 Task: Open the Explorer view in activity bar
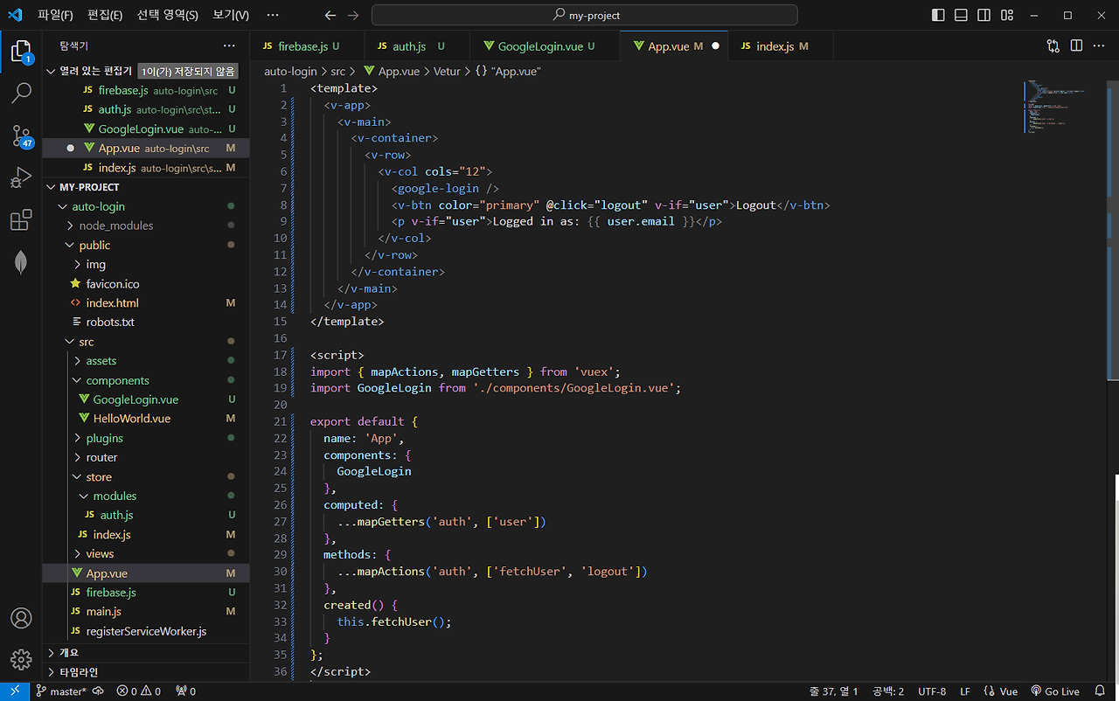click(x=21, y=52)
